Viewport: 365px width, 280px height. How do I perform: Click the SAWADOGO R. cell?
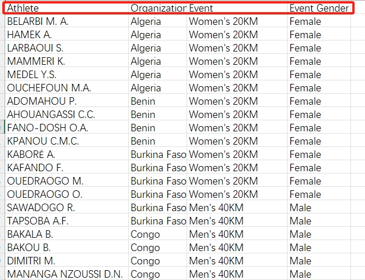(x=66, y=208)
